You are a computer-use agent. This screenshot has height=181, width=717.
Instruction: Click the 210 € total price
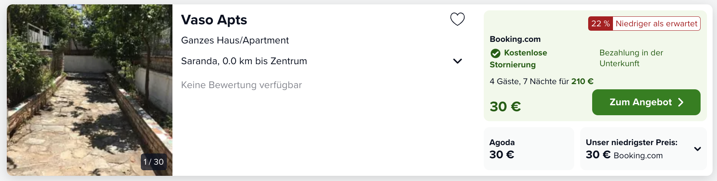point(582,81)
